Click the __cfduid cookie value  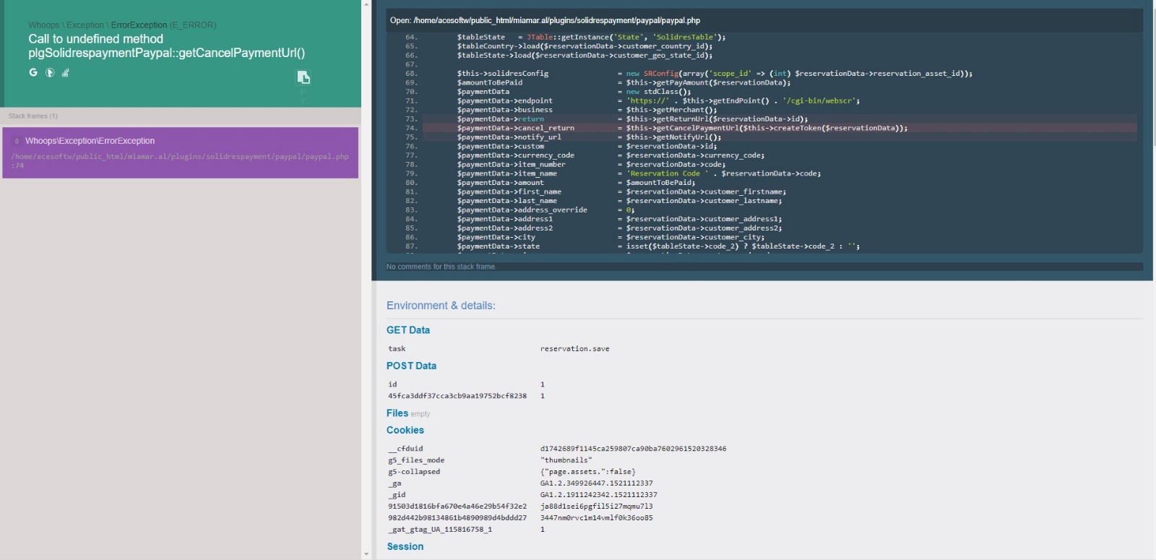[633, 449]
